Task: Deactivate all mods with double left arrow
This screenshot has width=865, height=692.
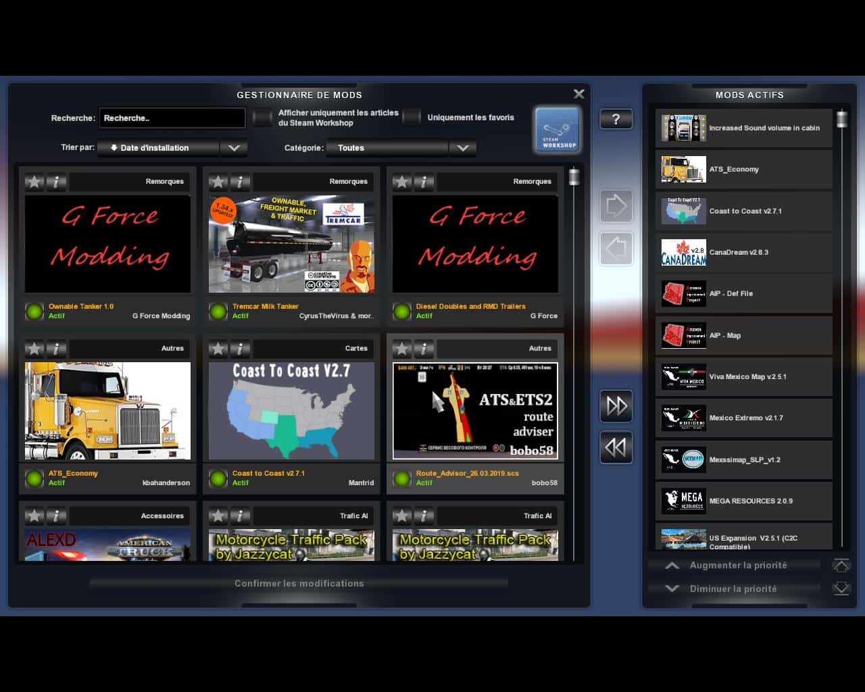Action: coord(616,447)
